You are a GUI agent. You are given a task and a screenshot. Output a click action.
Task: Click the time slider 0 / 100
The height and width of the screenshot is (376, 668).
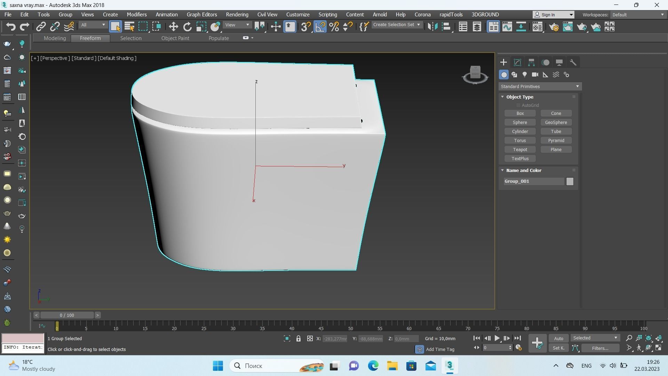click(x=67, y=315)
